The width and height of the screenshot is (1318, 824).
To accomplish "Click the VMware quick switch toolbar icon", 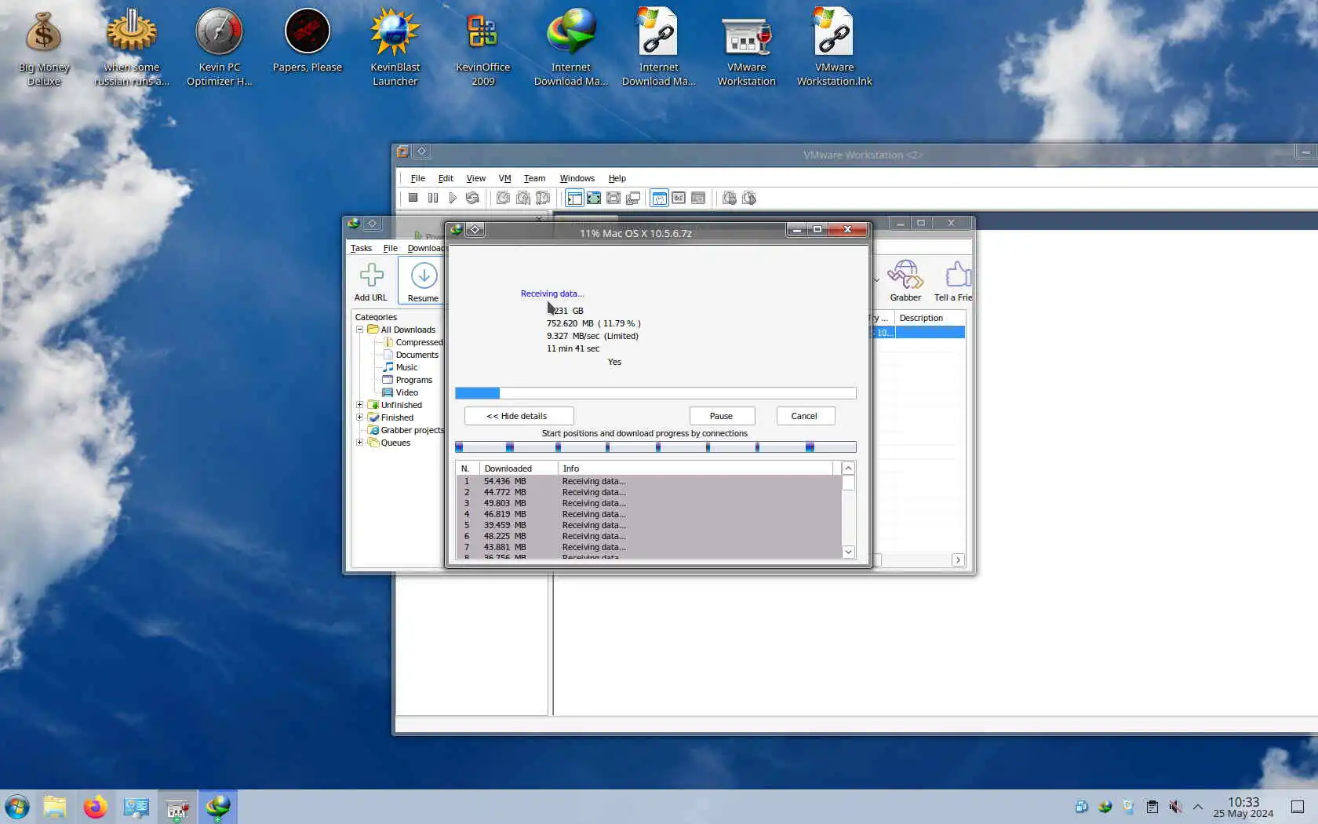I will pos(613,198).
